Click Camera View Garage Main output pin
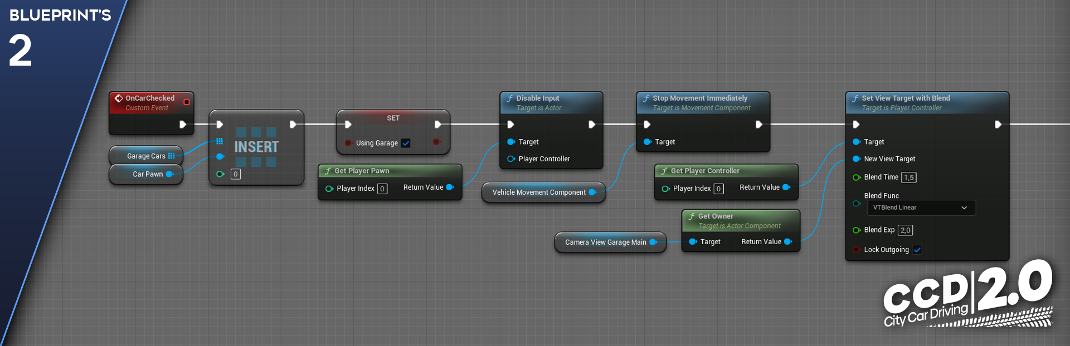 (x=653, y=242)
